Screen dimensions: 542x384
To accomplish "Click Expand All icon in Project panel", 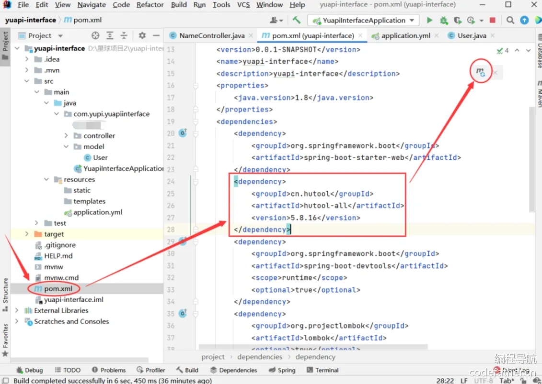I will pos(110,35).
